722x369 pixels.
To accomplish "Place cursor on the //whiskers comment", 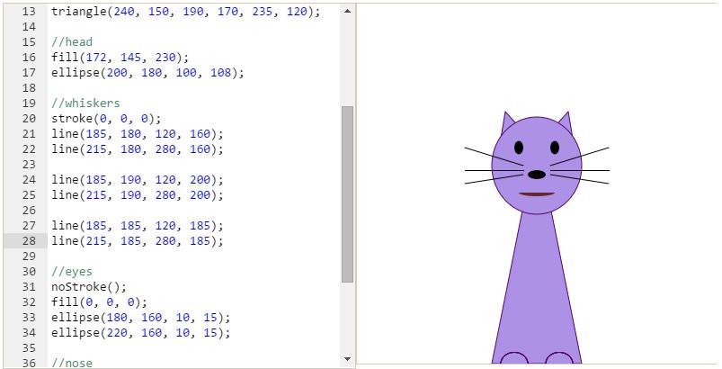I will click(85, 103).
